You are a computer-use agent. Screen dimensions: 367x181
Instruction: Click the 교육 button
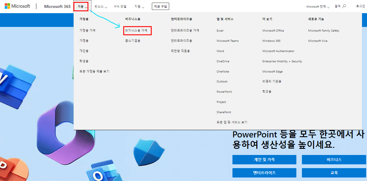click(x=334, y=173)
